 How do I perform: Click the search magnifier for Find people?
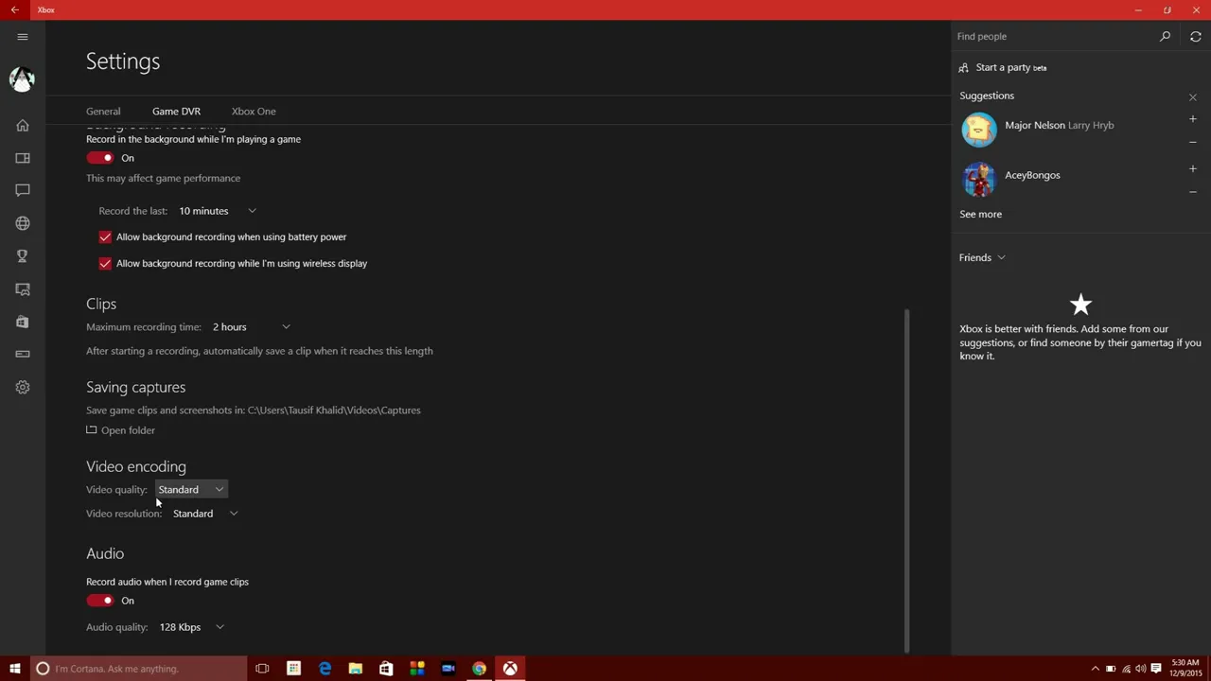tap(1166, 36)
